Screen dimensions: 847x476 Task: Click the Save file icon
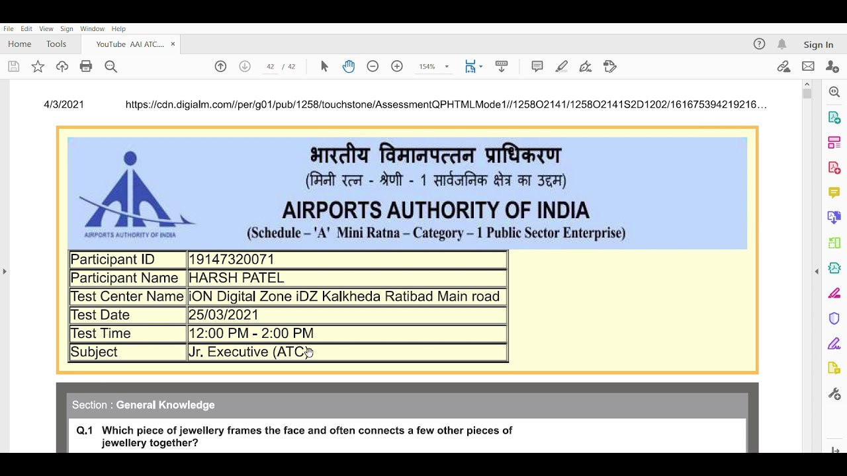tap(13, 66)
